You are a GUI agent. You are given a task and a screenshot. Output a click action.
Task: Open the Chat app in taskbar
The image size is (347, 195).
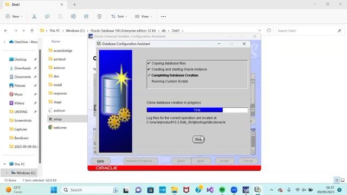tap(139, 190)
